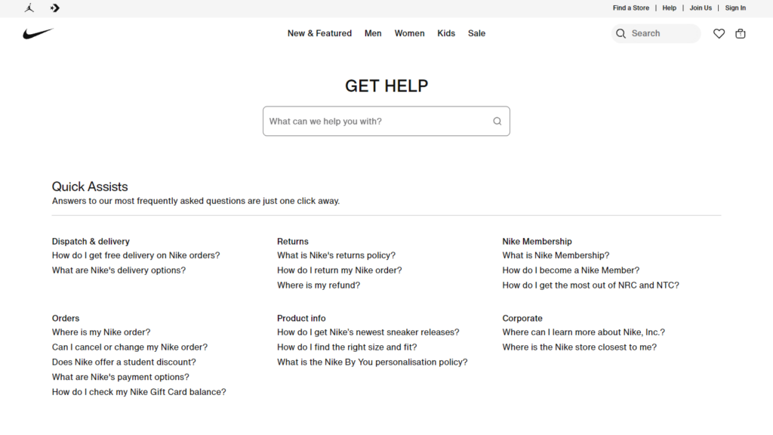Click the magnifier icon in the header search
The height and width of the screenshot is (435, 773).
click(x=621, y=33)
